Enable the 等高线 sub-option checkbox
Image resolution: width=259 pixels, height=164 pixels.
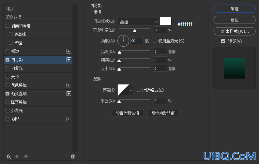click(10, 34)
